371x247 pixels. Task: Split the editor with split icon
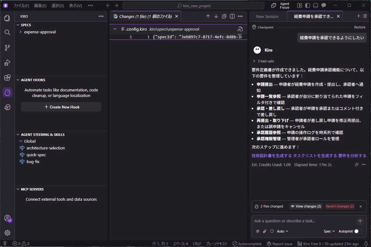pos(232,16)
